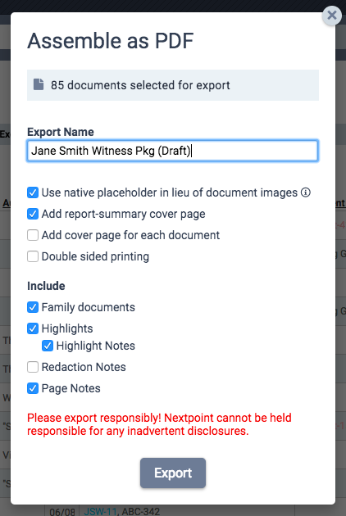This screenshot has height=516, width=346.
Task: Click the Assemble as PDF heading
Action: tap(111, 41)
